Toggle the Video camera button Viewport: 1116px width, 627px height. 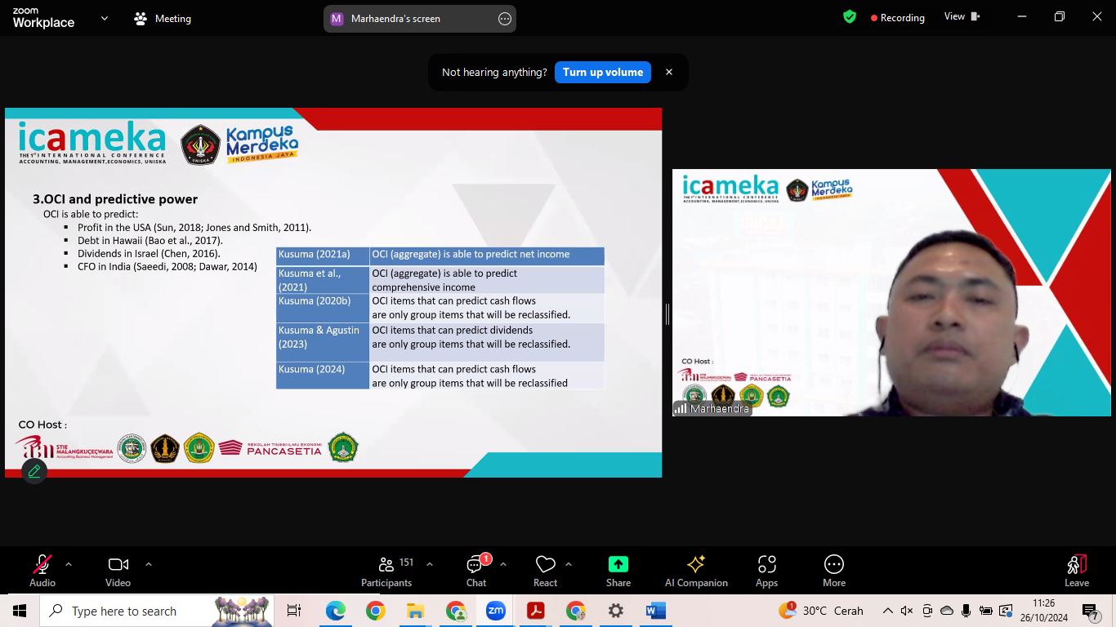point(118,570)
